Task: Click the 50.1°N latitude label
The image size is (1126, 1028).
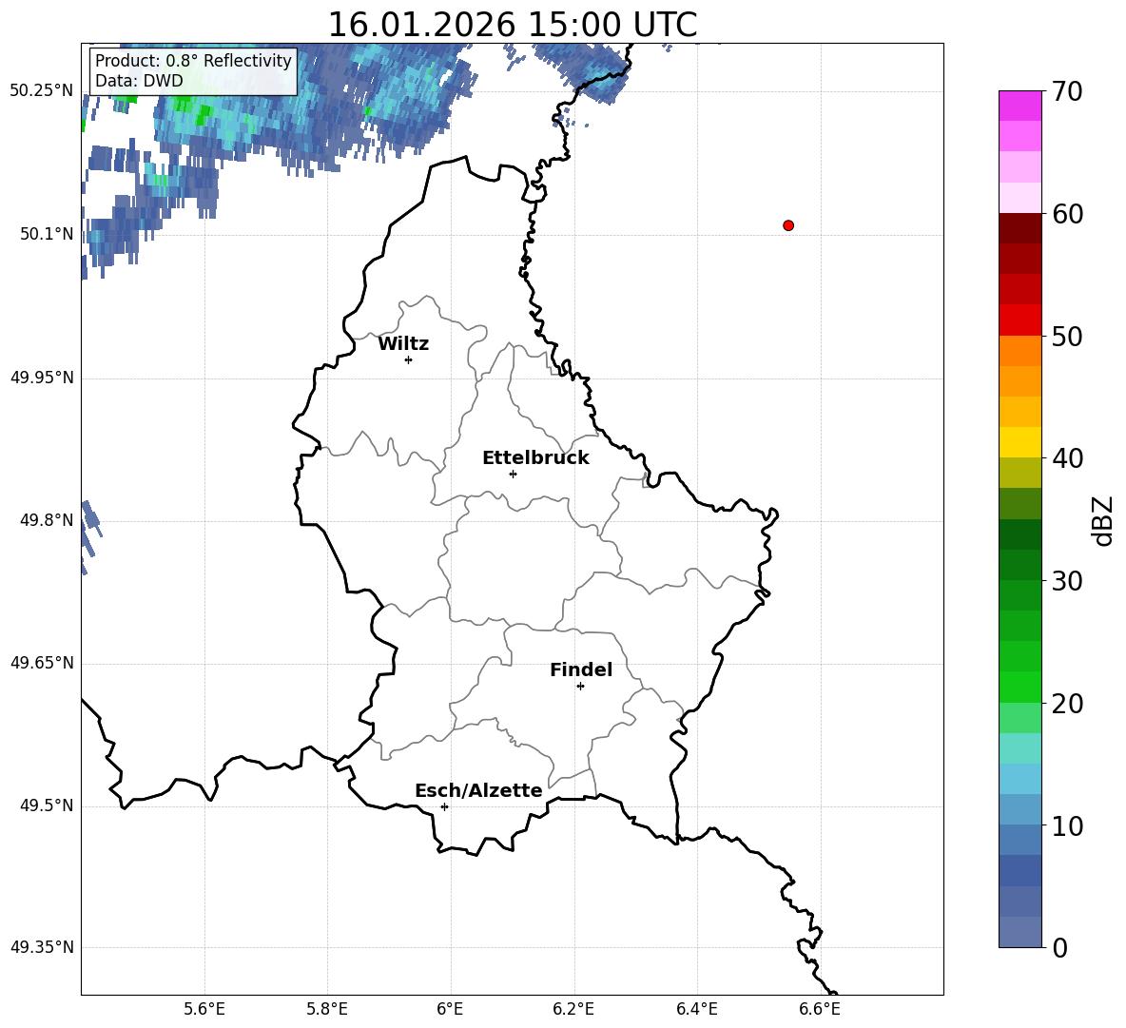Action: (x=47, y=234)
